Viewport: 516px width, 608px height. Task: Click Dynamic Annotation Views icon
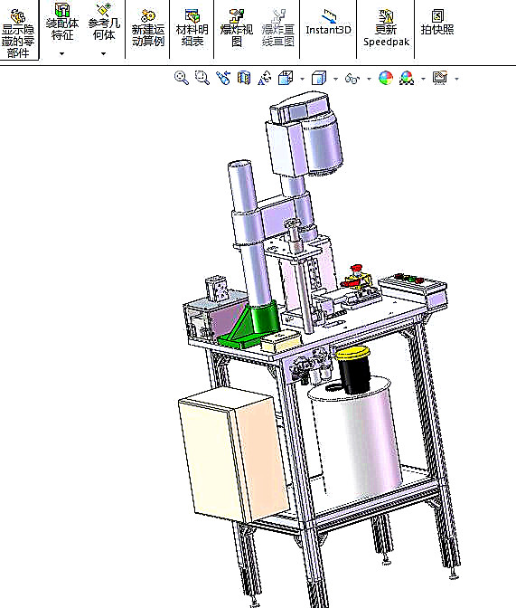(x=265, y=78)
